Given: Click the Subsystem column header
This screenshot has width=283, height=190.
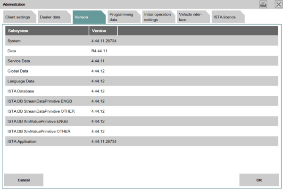Looking at the screenshot, I should click(x=47, y=31).
